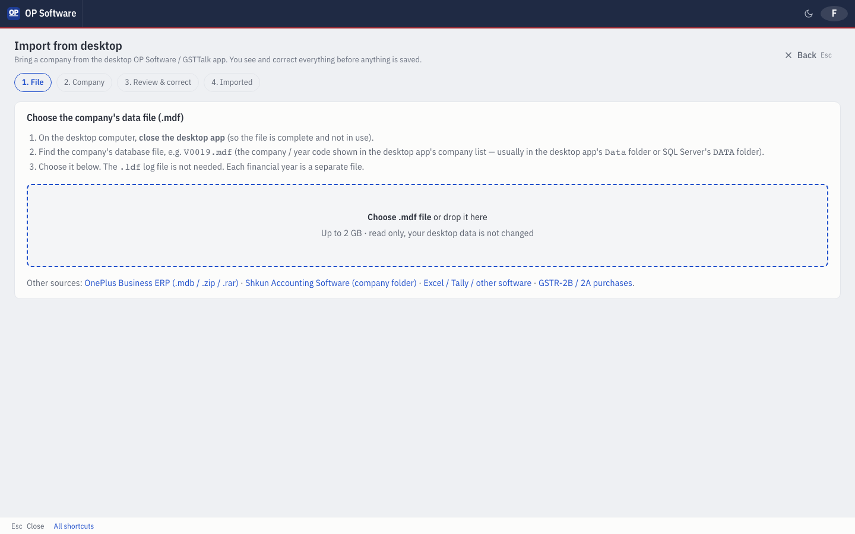The height and width of the screenshot is (534, 855).
Task: Click the Import from desktop heading
Action: [68, 46]
